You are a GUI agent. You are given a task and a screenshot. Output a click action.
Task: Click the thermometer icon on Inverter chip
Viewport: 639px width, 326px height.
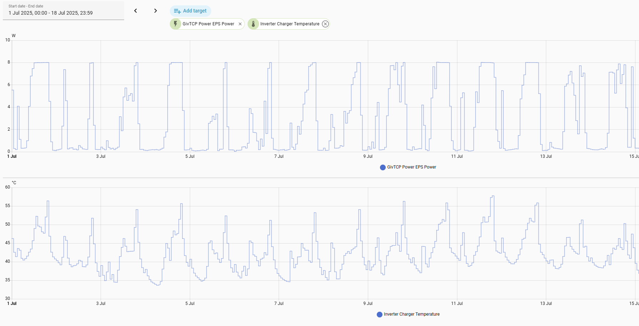pyautogui.click(x=253, y=24)
